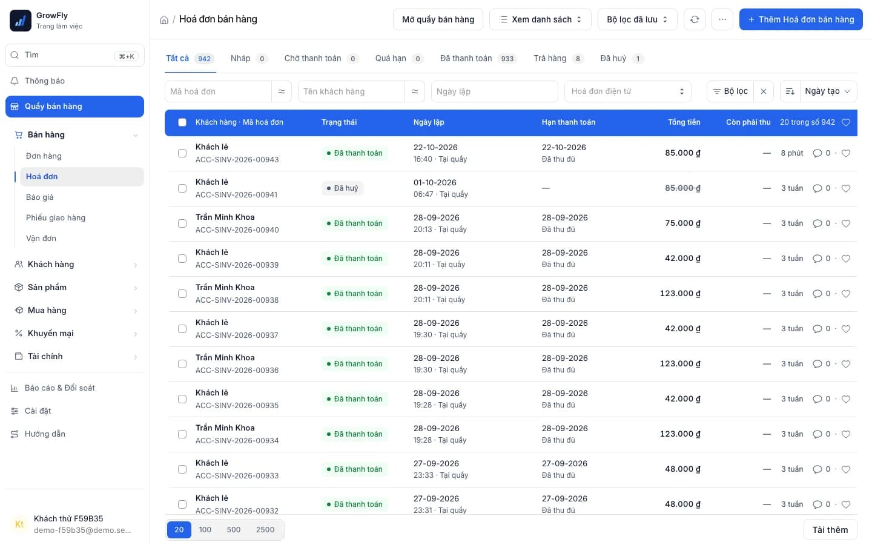Check the row ACC-SINV-2026-00937 checkbox
The image size is (872, 545).
[182, 329]
